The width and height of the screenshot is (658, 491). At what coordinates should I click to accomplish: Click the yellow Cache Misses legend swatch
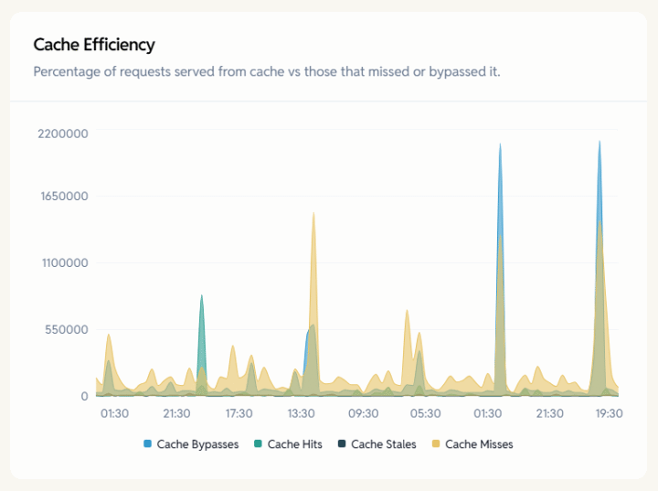point(436,444)
